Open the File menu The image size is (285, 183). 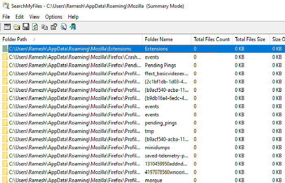click(6, 17)
